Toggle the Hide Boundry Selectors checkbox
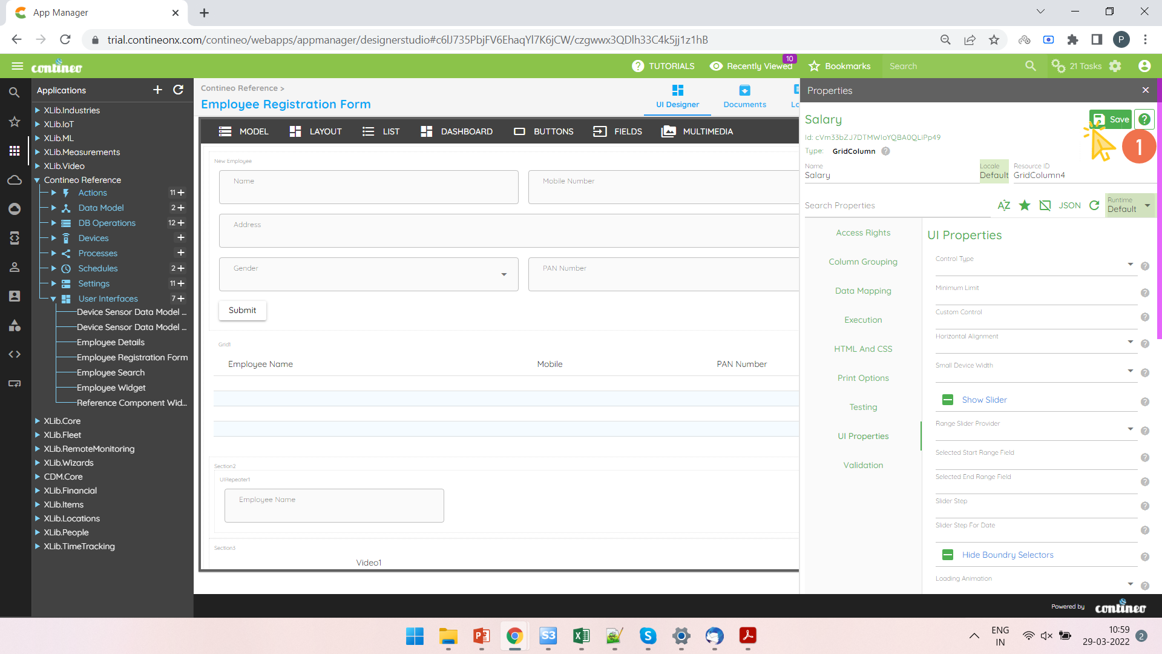Screen dimensions: 1162x654 (948, 555)
